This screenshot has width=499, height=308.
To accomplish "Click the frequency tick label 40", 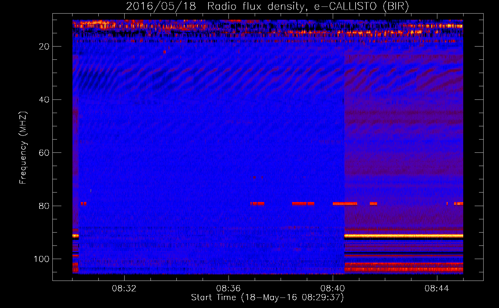I will click(x=44, y=100).
